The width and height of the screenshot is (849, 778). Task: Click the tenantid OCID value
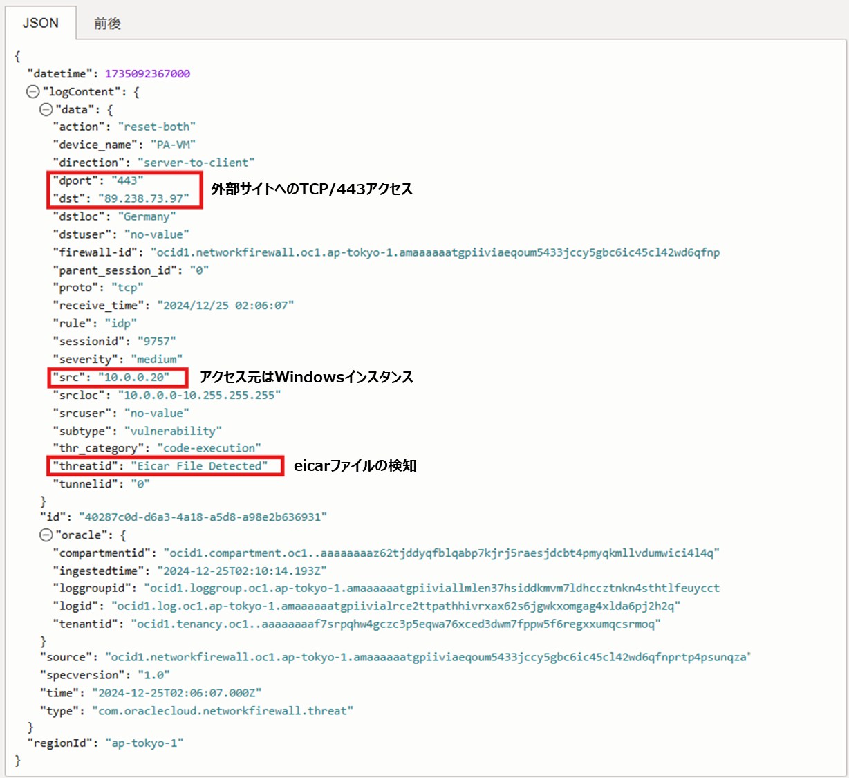[x=395, y=624]
